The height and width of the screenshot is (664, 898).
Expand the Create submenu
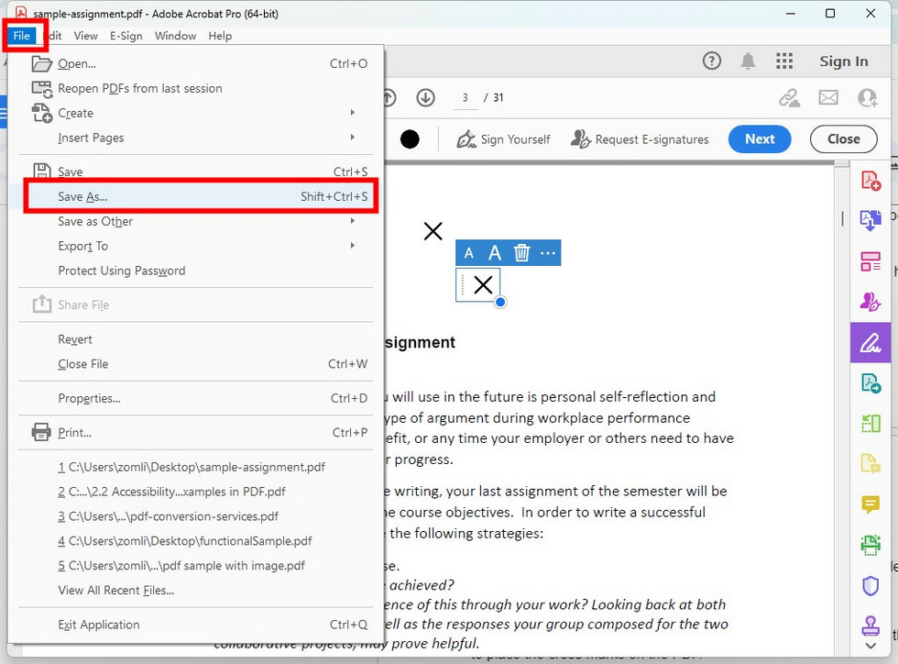(196, 113)
